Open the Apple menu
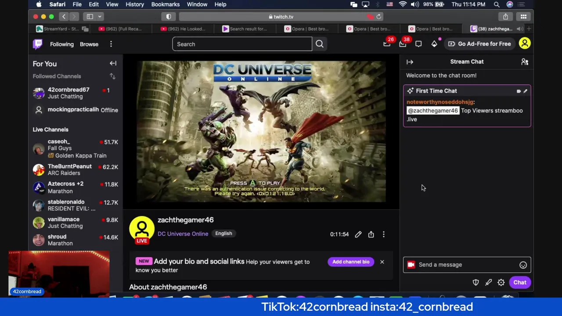This screenshot has height=316, width=562. [x=39, y=4]
